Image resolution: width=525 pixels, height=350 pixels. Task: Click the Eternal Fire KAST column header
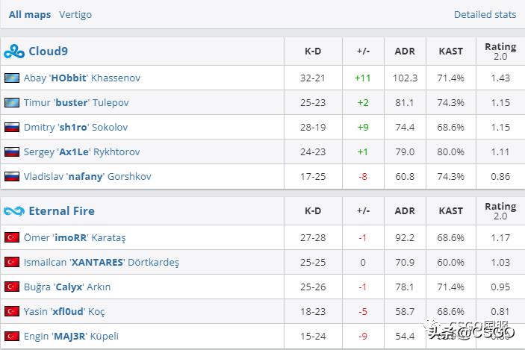pos(450,211)
